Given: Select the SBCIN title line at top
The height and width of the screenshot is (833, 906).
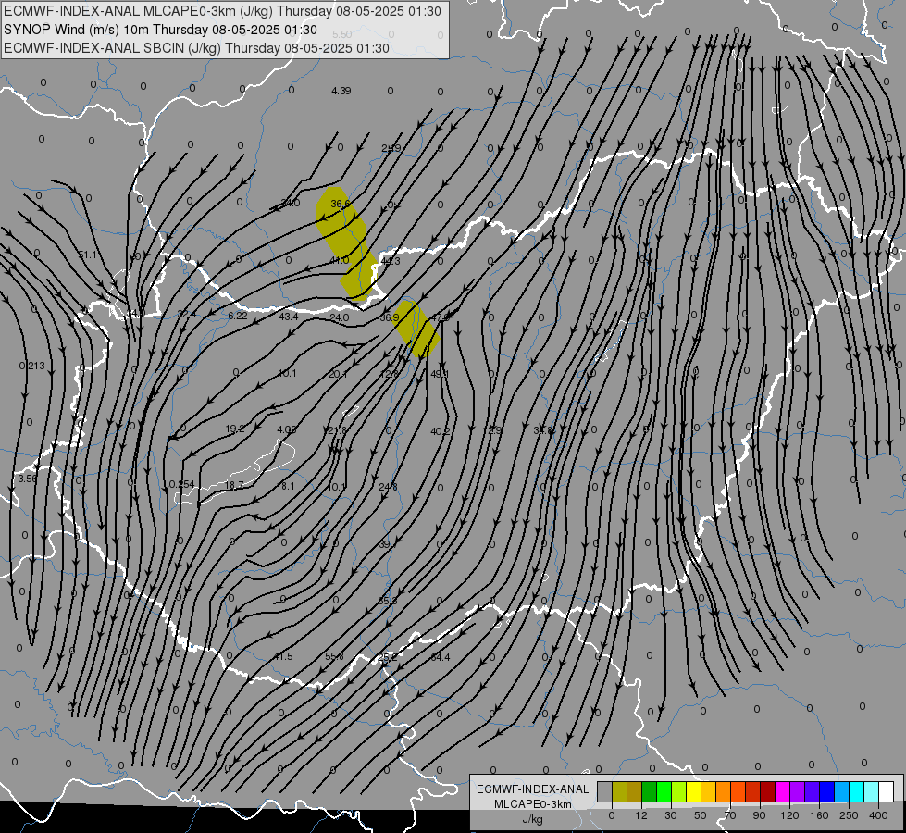Looking at the screenshot, I should click(196, 48).
